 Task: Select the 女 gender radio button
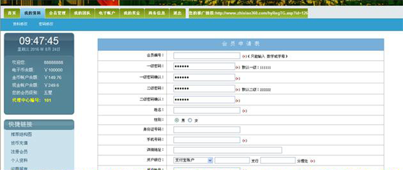tap(190, 120)
